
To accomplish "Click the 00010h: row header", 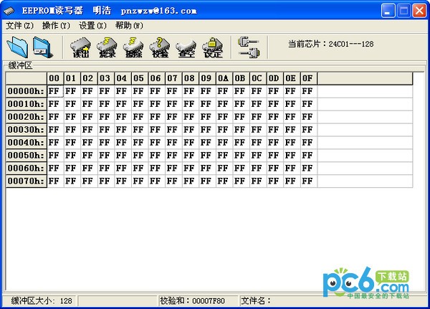I will point(27,104).
